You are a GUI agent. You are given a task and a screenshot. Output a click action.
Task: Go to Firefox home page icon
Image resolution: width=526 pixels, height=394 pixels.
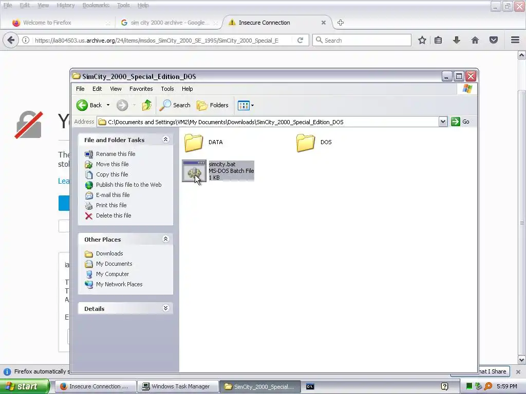coord(475,40)
